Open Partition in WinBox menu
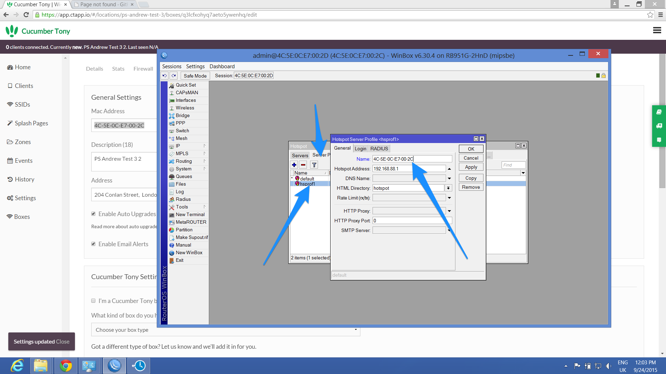The width and height of the screenshot is (666, 374). [184, 230]
